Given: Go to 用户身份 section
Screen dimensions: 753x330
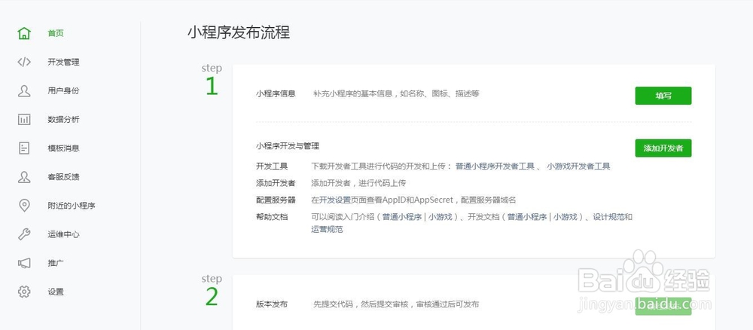Looking at the screenshot, I should (63, 90).
